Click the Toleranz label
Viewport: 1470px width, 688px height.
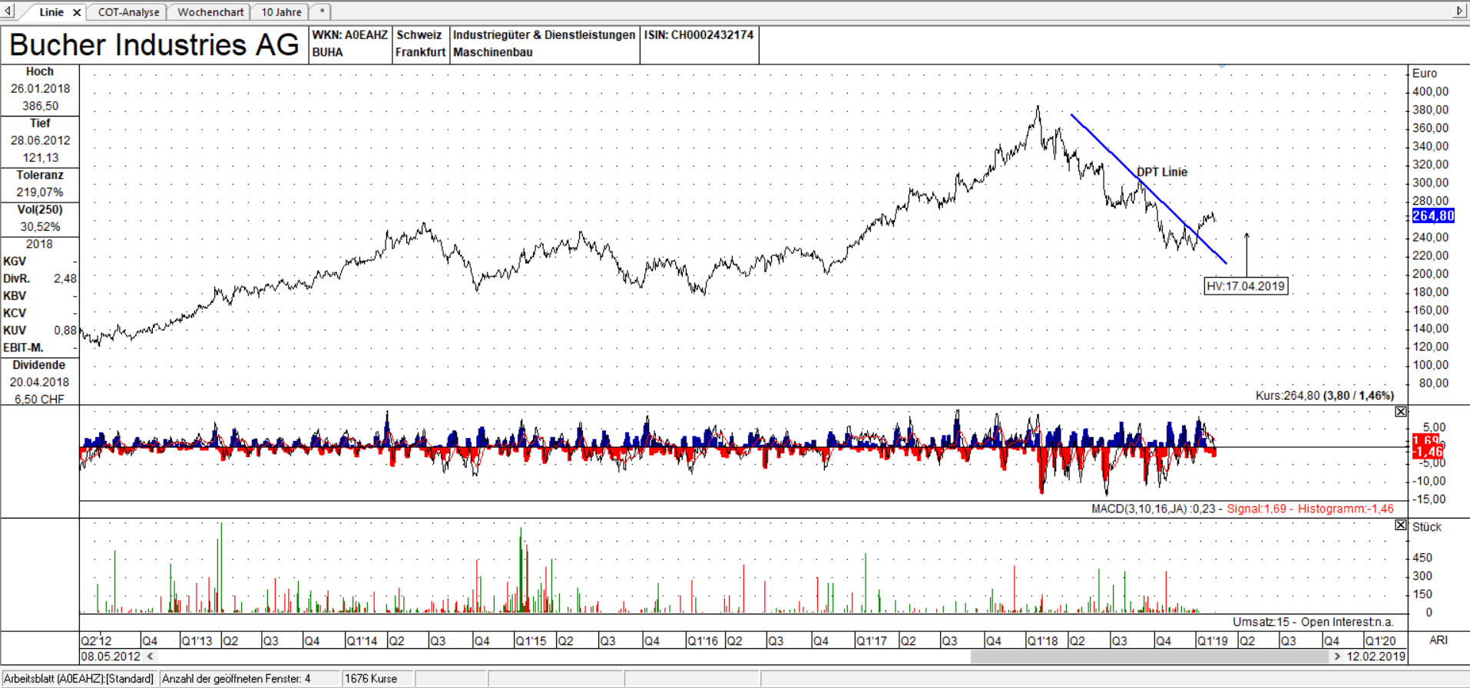[x=40, y=175]
